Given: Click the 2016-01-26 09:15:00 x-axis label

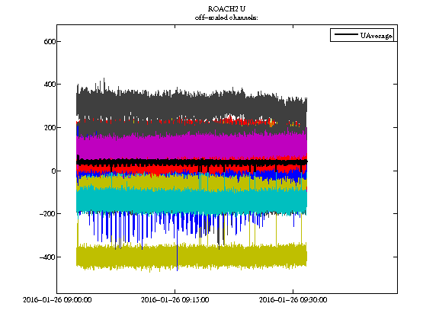Looking at the screenshot, I should pyautogui.click(x=175, y=300).
